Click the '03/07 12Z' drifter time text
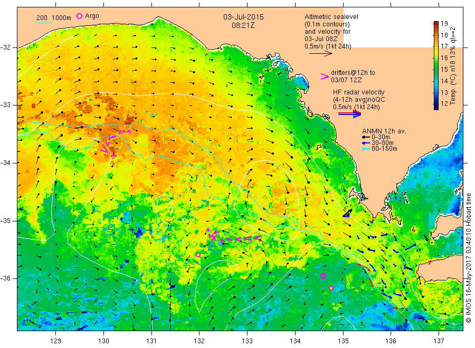Screen dimensions: 475x348 coord(346,80)
